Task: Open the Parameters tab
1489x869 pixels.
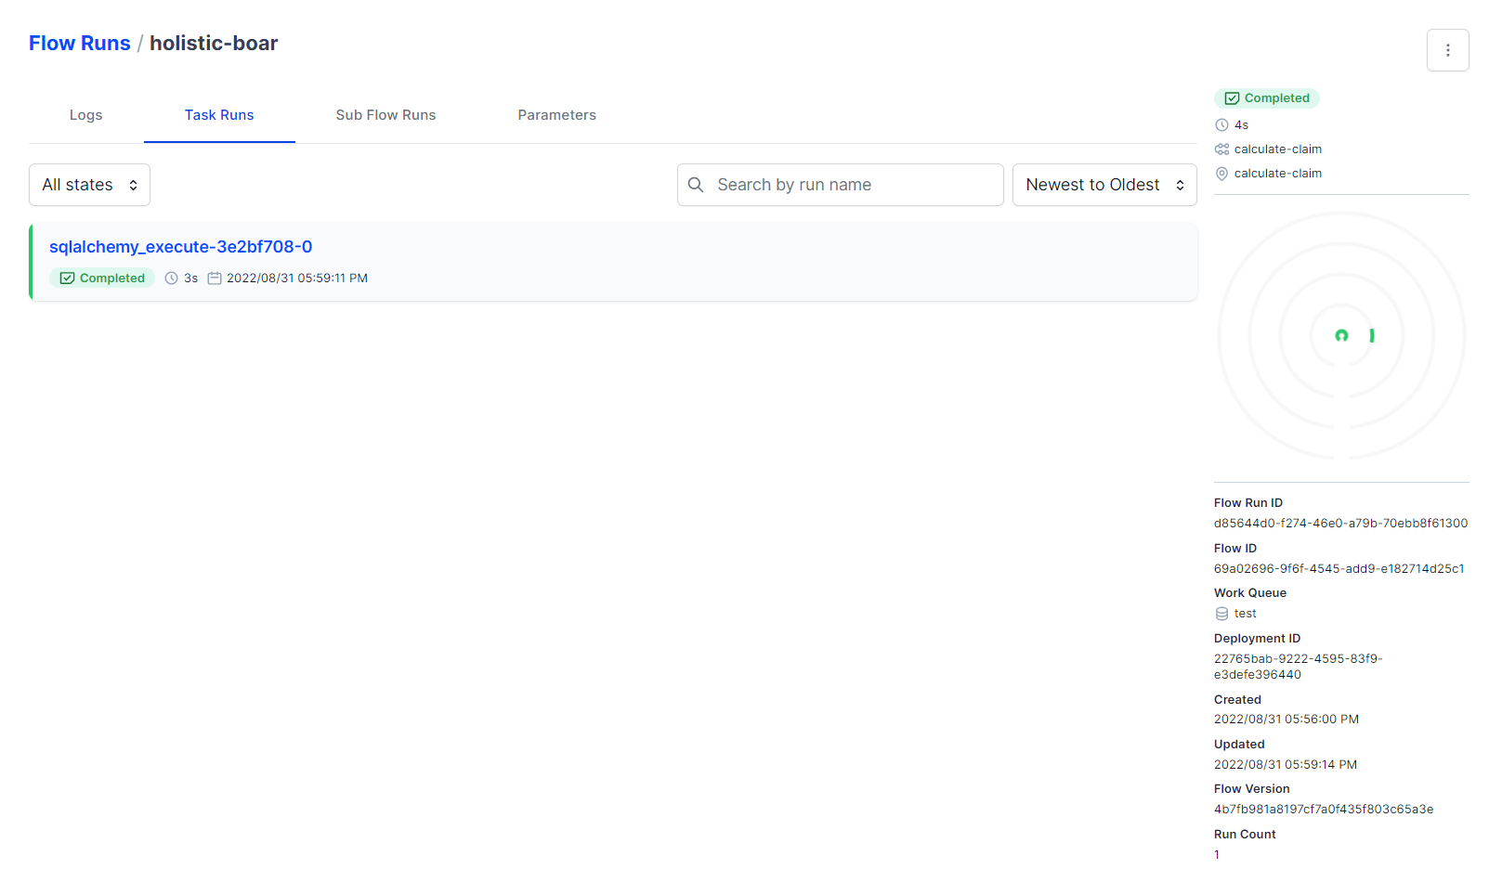Action: [556, 115]
